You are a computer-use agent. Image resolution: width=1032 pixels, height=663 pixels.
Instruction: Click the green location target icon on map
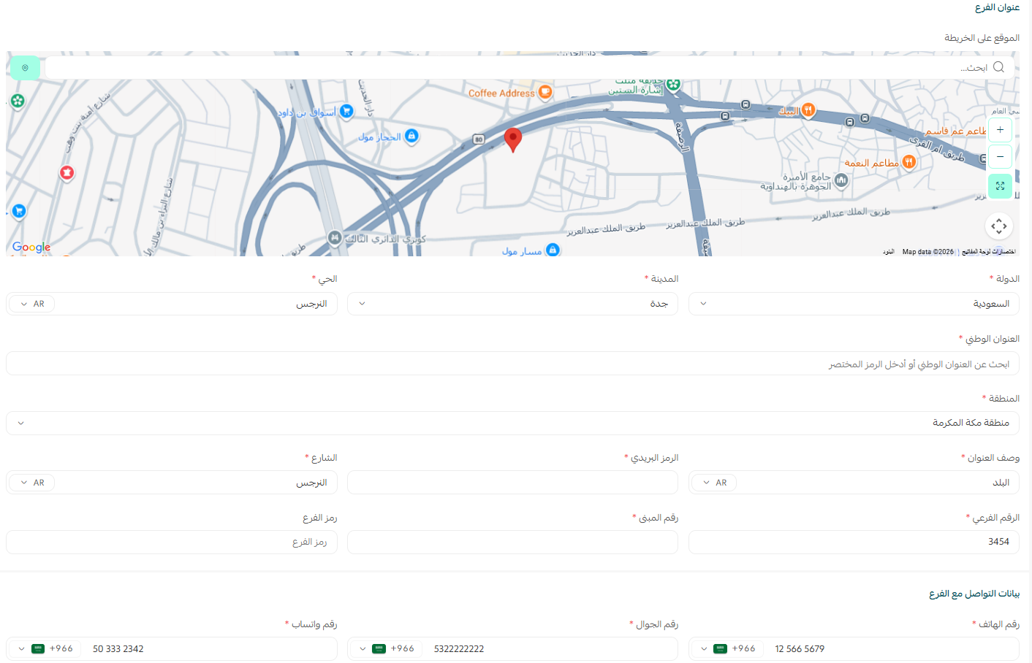(x=25, y=67)
